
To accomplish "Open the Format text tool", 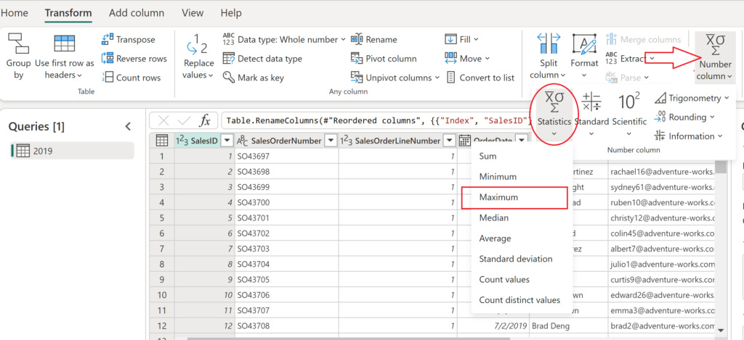I will click(584, 56).
